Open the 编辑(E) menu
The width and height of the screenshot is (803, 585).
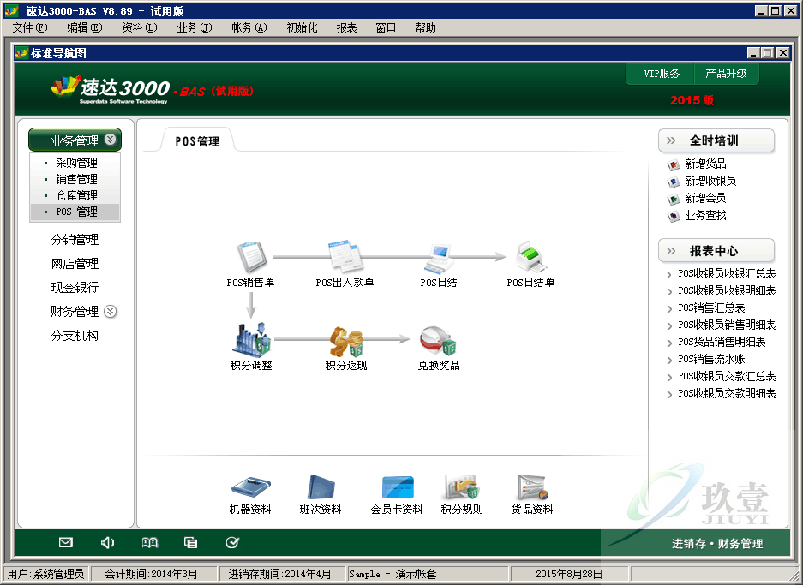(85, 27)
